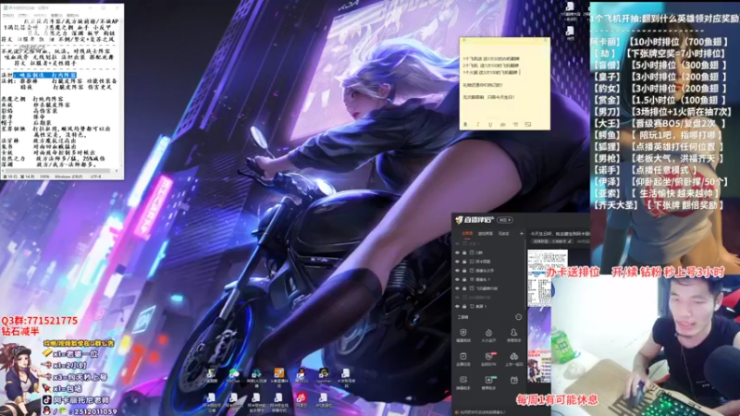The width and height of the screenshot is (740, 416).
Task: Click the 英雄联盟 category tag under stream title
Action: tap(549, 241)
